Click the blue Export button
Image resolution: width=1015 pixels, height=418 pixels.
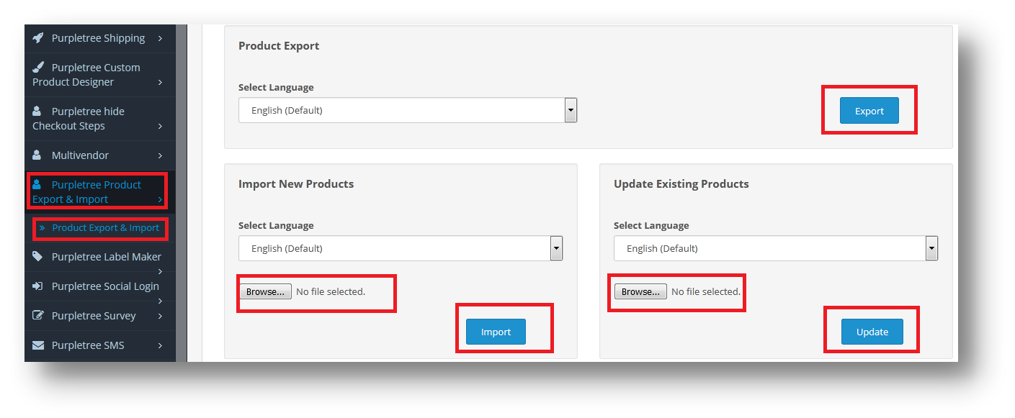tap(869, 111)
